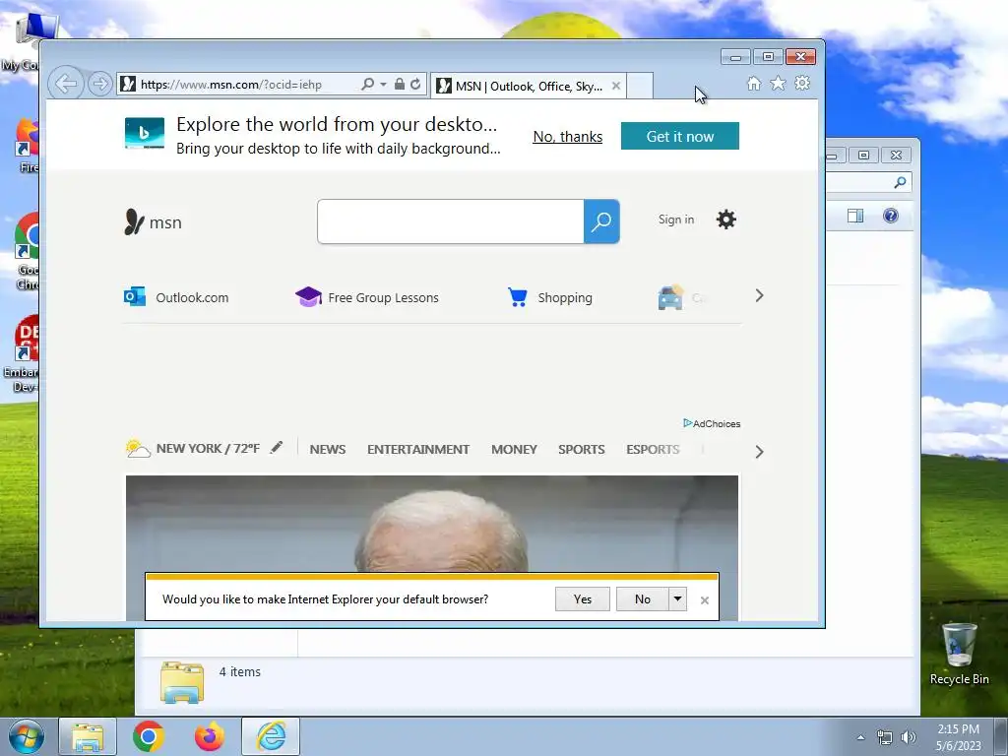Click No on default browser prompt
The width and height of the screenshot is (1008, 756).
[x=642, y=599]
